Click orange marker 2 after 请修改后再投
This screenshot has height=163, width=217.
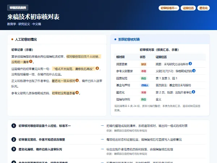pos(97,68)
